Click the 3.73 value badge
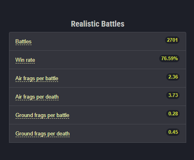This screenshot has width=194, height=160. (x=173, y=95)
